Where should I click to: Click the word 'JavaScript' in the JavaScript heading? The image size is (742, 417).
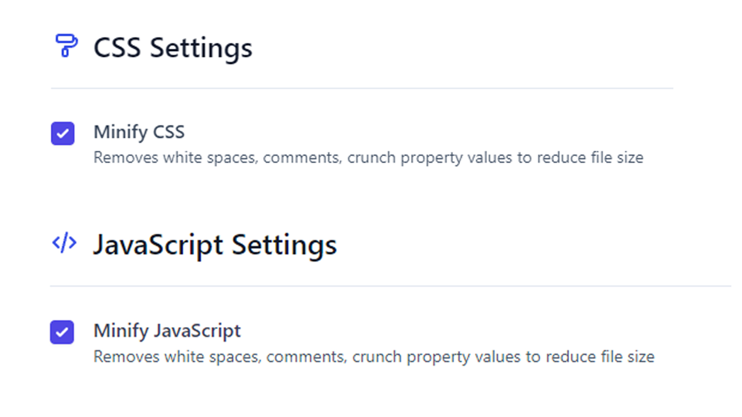click(158, 245)
